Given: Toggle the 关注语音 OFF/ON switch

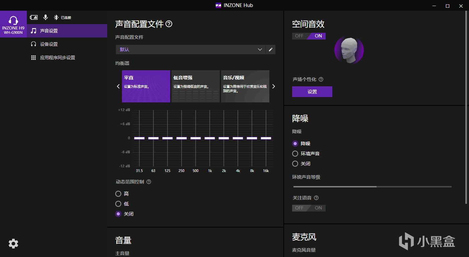Looking at the screenshot, I should pyautogui.click(x=309, y=208).
